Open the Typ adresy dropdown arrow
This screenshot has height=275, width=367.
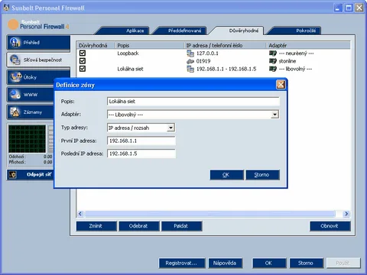pos(171,128)
